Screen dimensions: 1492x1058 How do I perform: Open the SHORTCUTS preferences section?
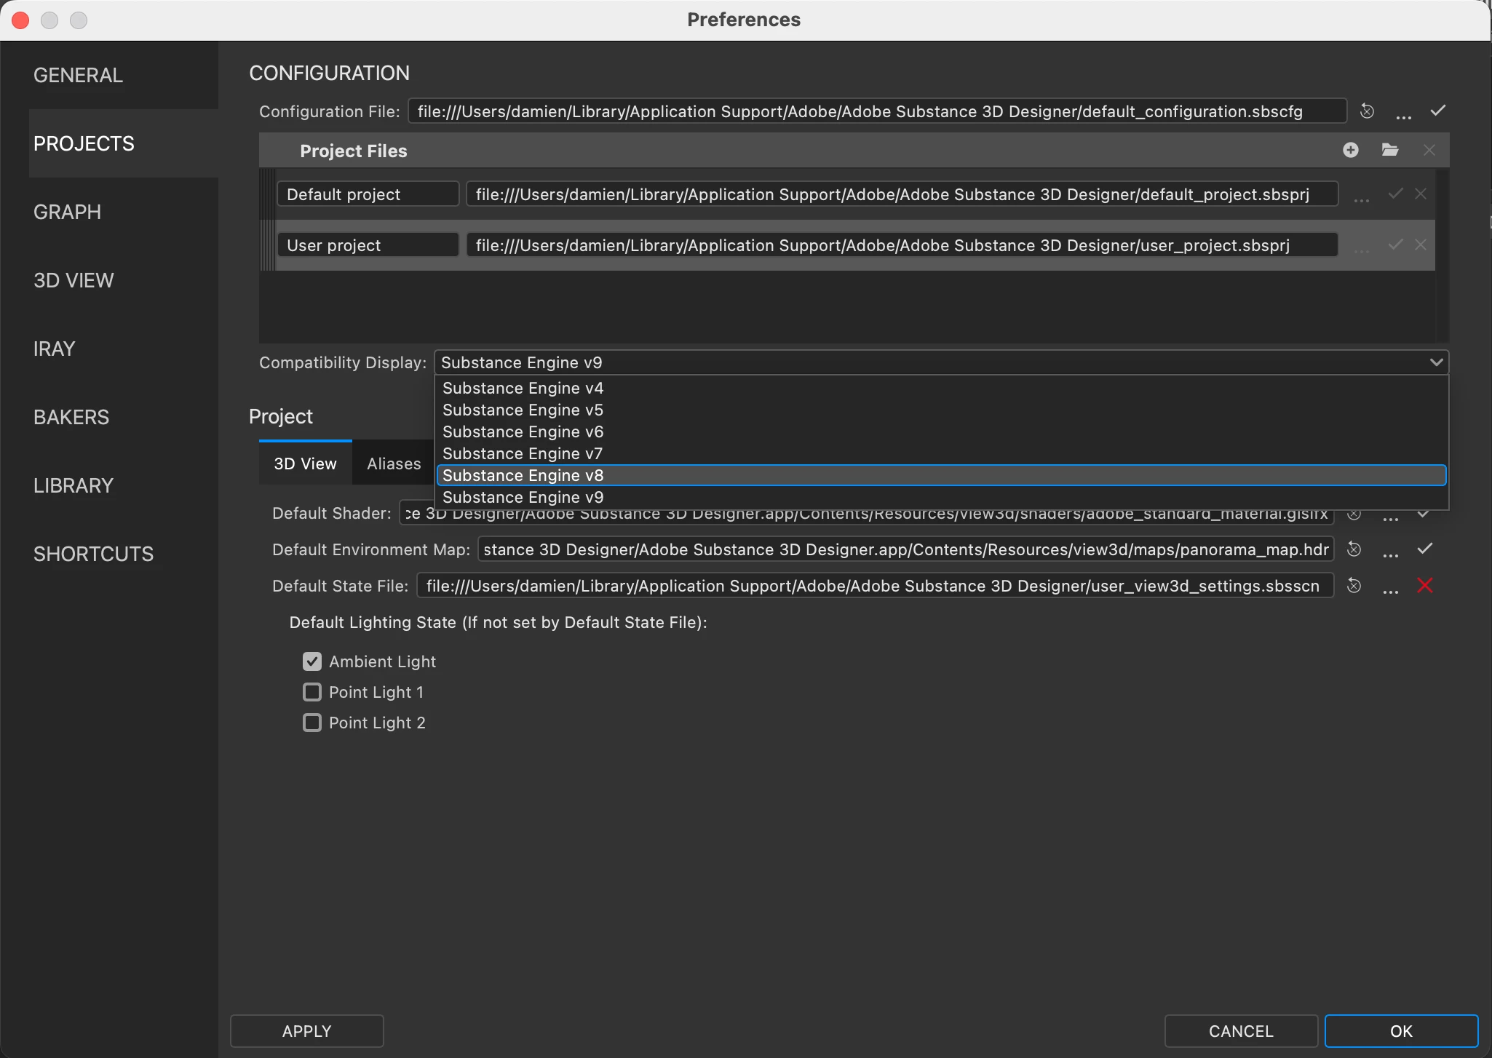(x=93, y=554)
